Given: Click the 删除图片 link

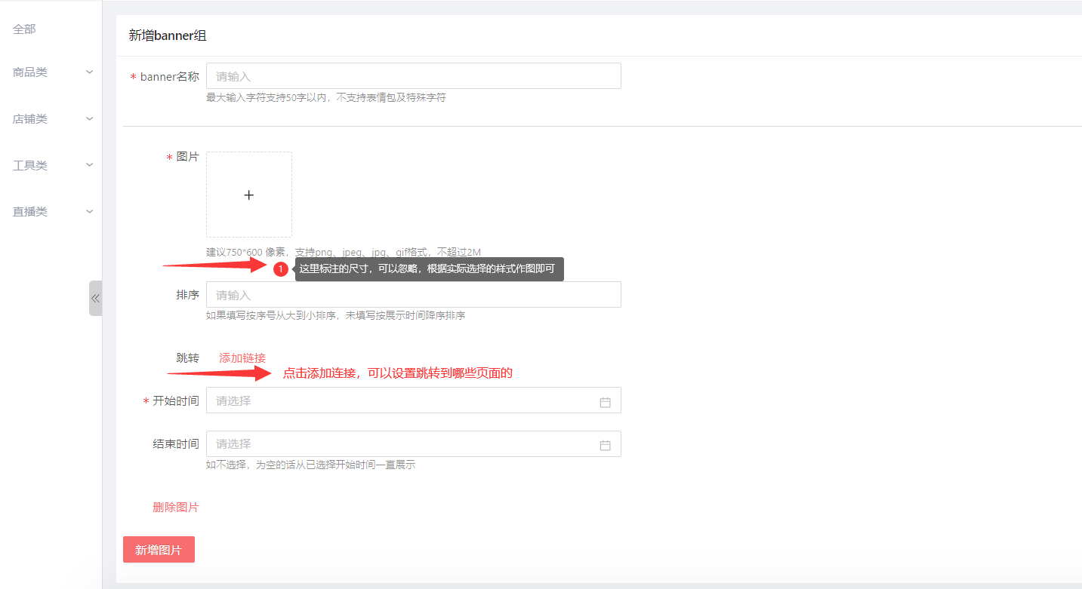Looking at the screenshot, I should pyautogui.click(x=176, y=508).
